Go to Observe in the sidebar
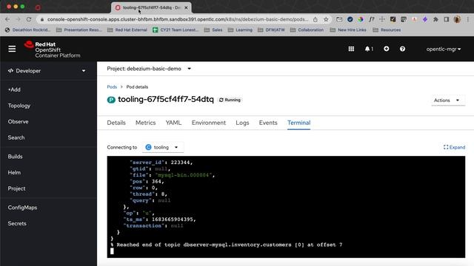Image resolution: width=474 pixels, height=266 pixels. point(18,121)
